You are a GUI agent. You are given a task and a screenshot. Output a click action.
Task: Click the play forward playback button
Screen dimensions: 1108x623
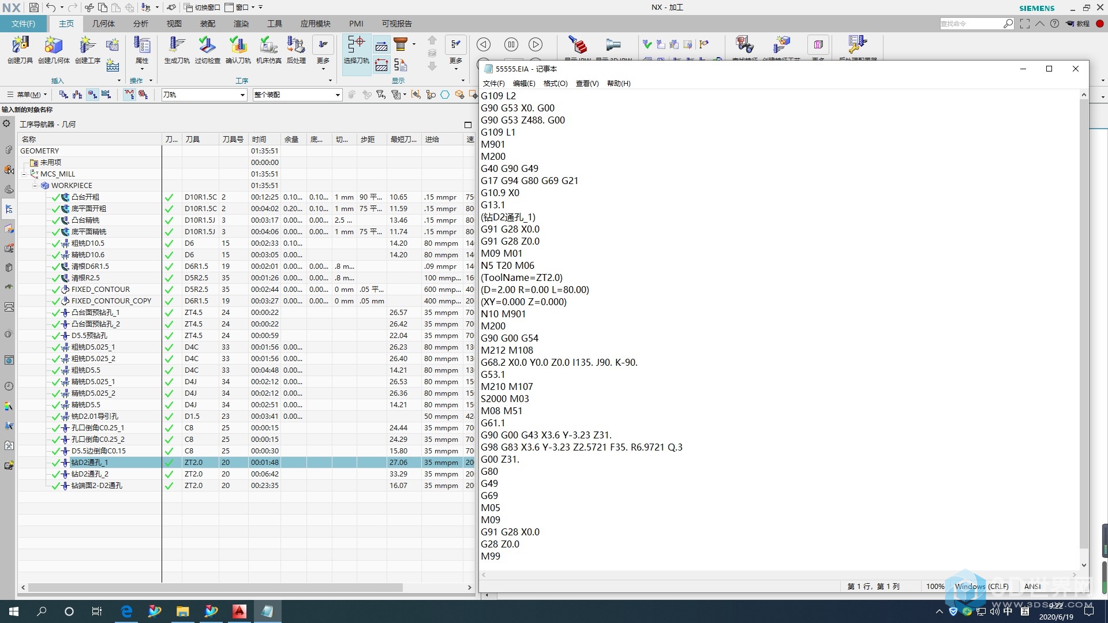536,44
